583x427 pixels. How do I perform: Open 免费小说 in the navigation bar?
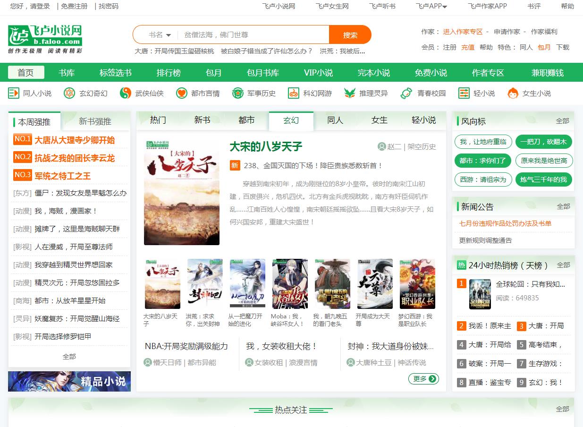[x=431, y=73]
